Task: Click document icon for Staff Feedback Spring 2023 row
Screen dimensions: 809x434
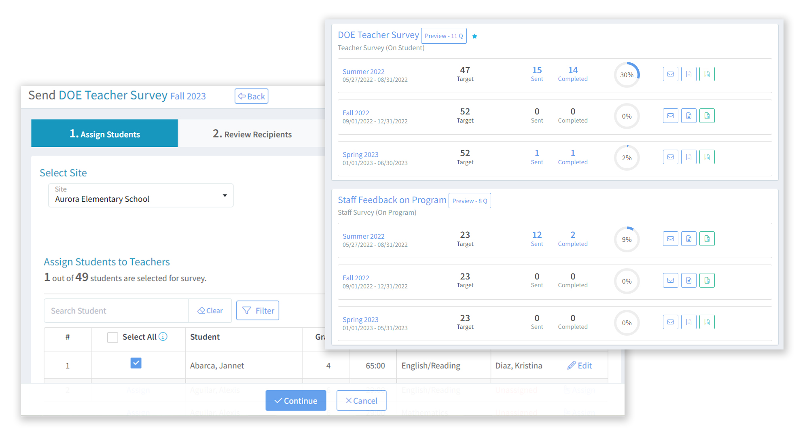Action: pyautogui.click(x=688, y=322)
